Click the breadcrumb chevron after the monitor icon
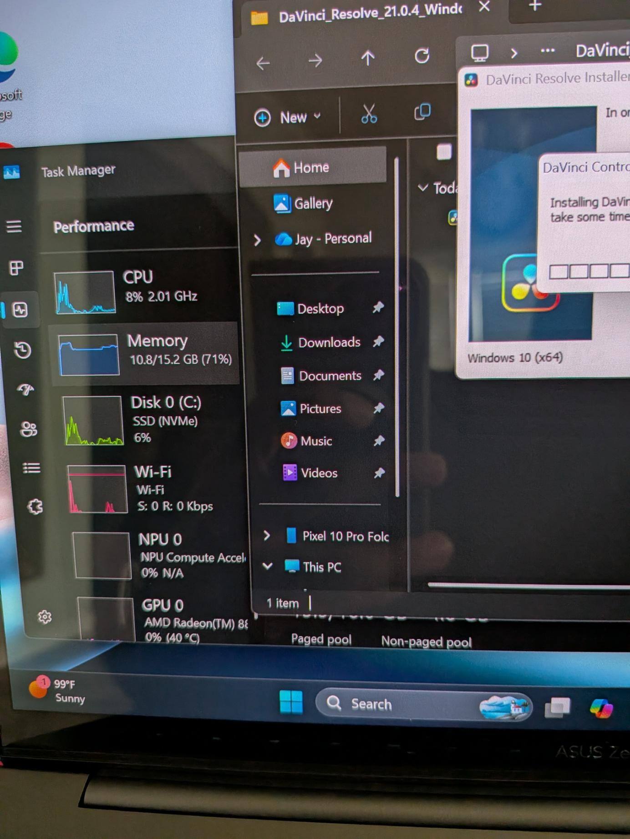The image size is (630, 839). tap(514, 53)
